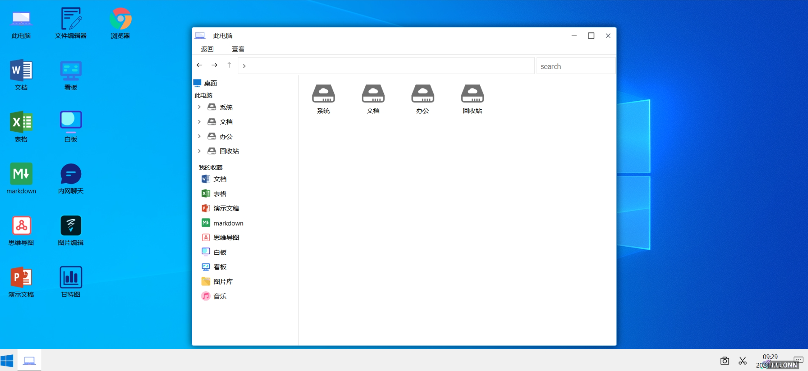
Task: Open the 内网聊天 desktop icon
Action: coord(71,178)
